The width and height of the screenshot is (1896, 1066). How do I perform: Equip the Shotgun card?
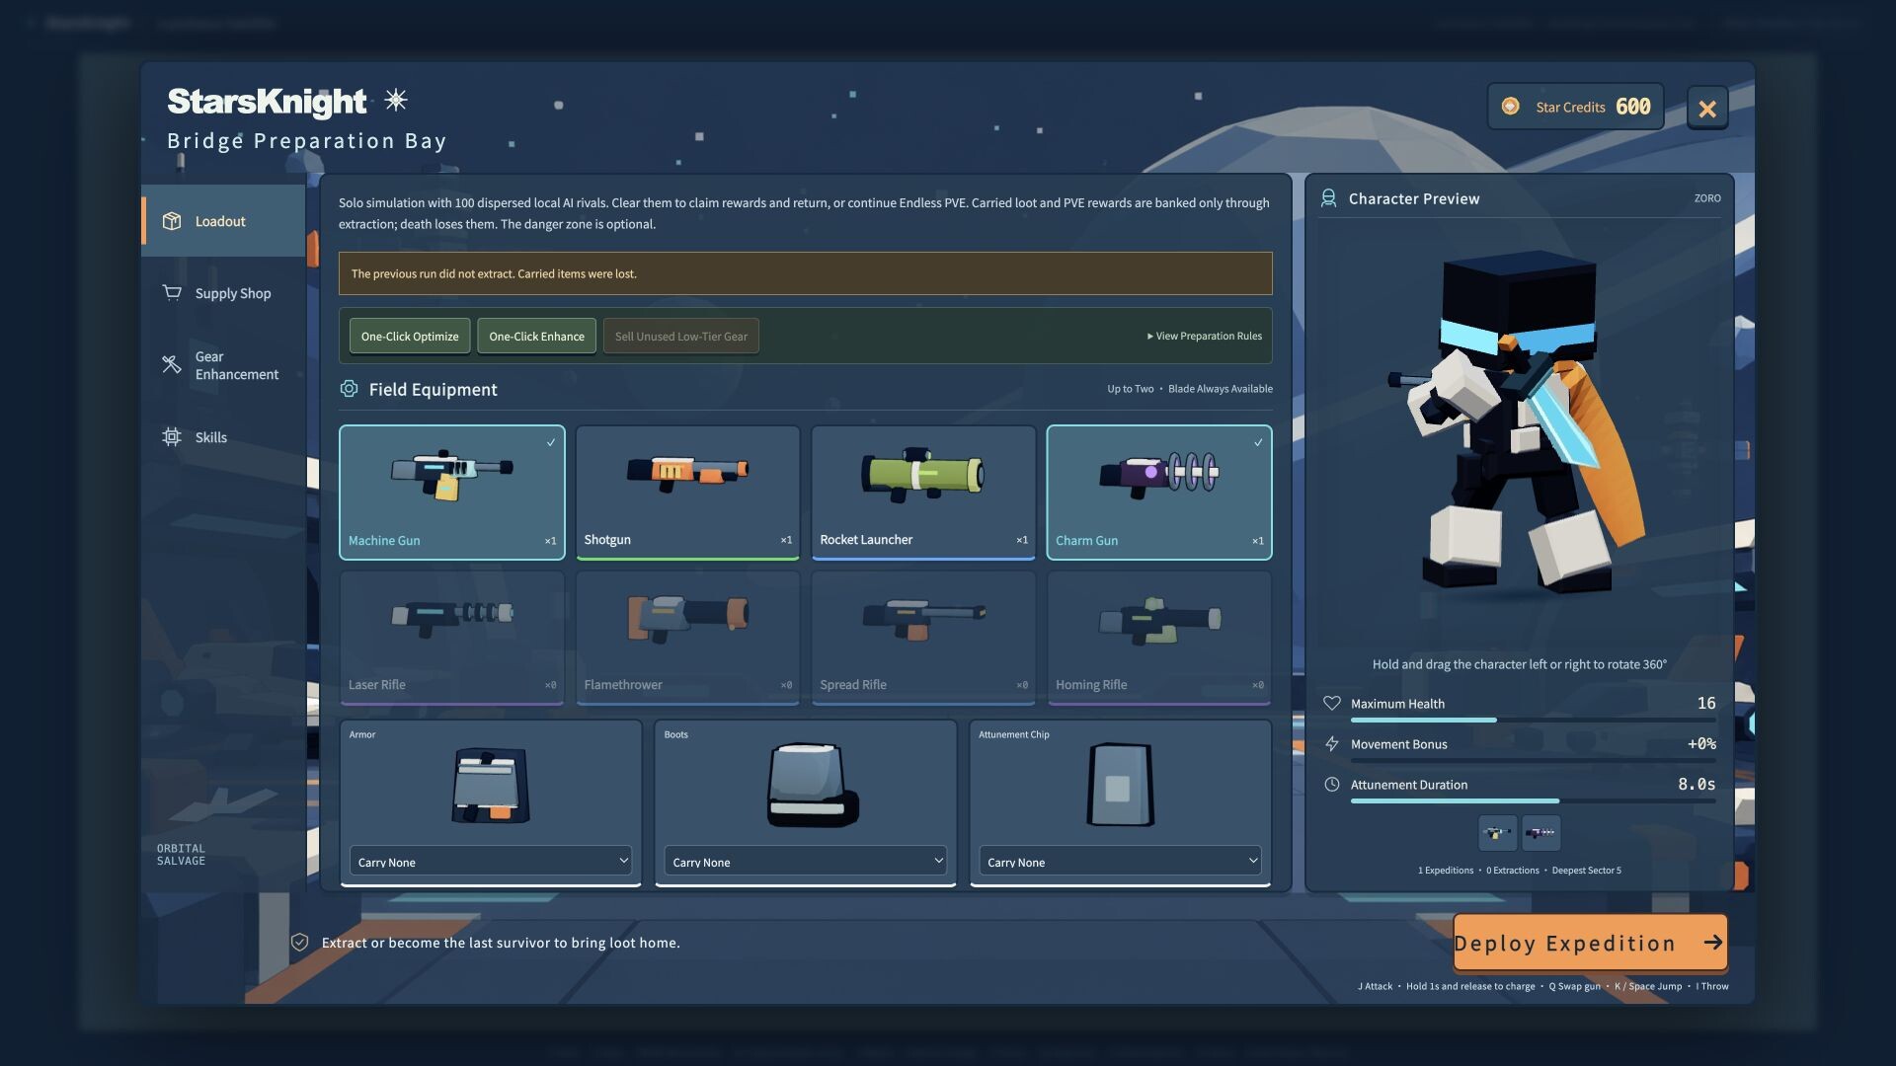point(687,493)
